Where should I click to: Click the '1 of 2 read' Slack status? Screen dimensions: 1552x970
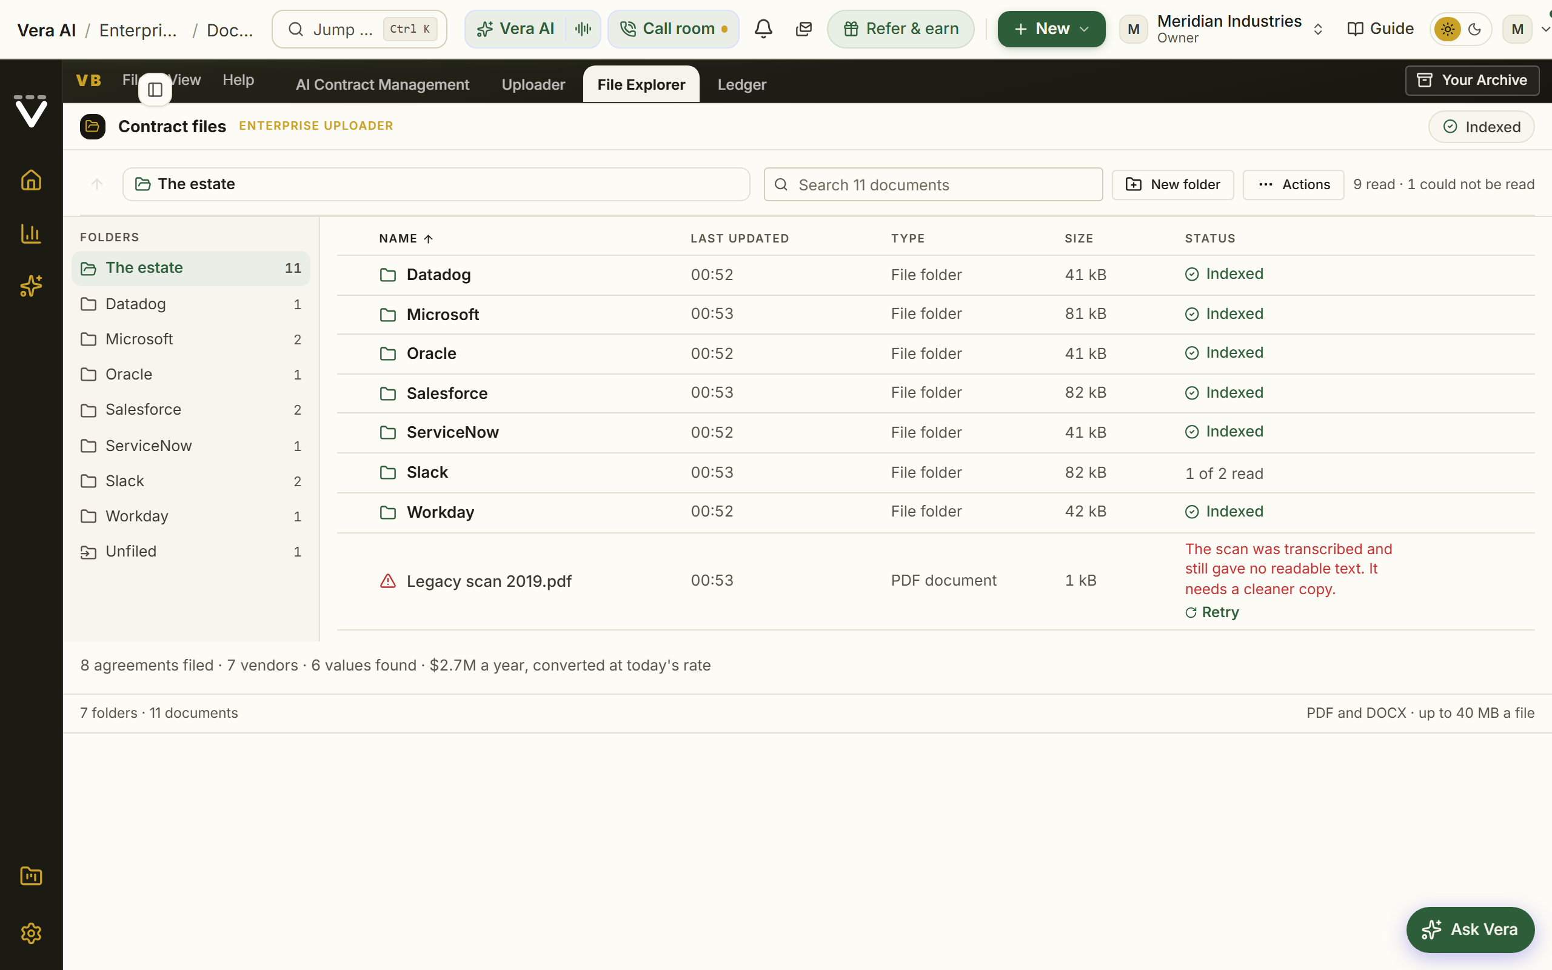click(x=1223, y=473)
